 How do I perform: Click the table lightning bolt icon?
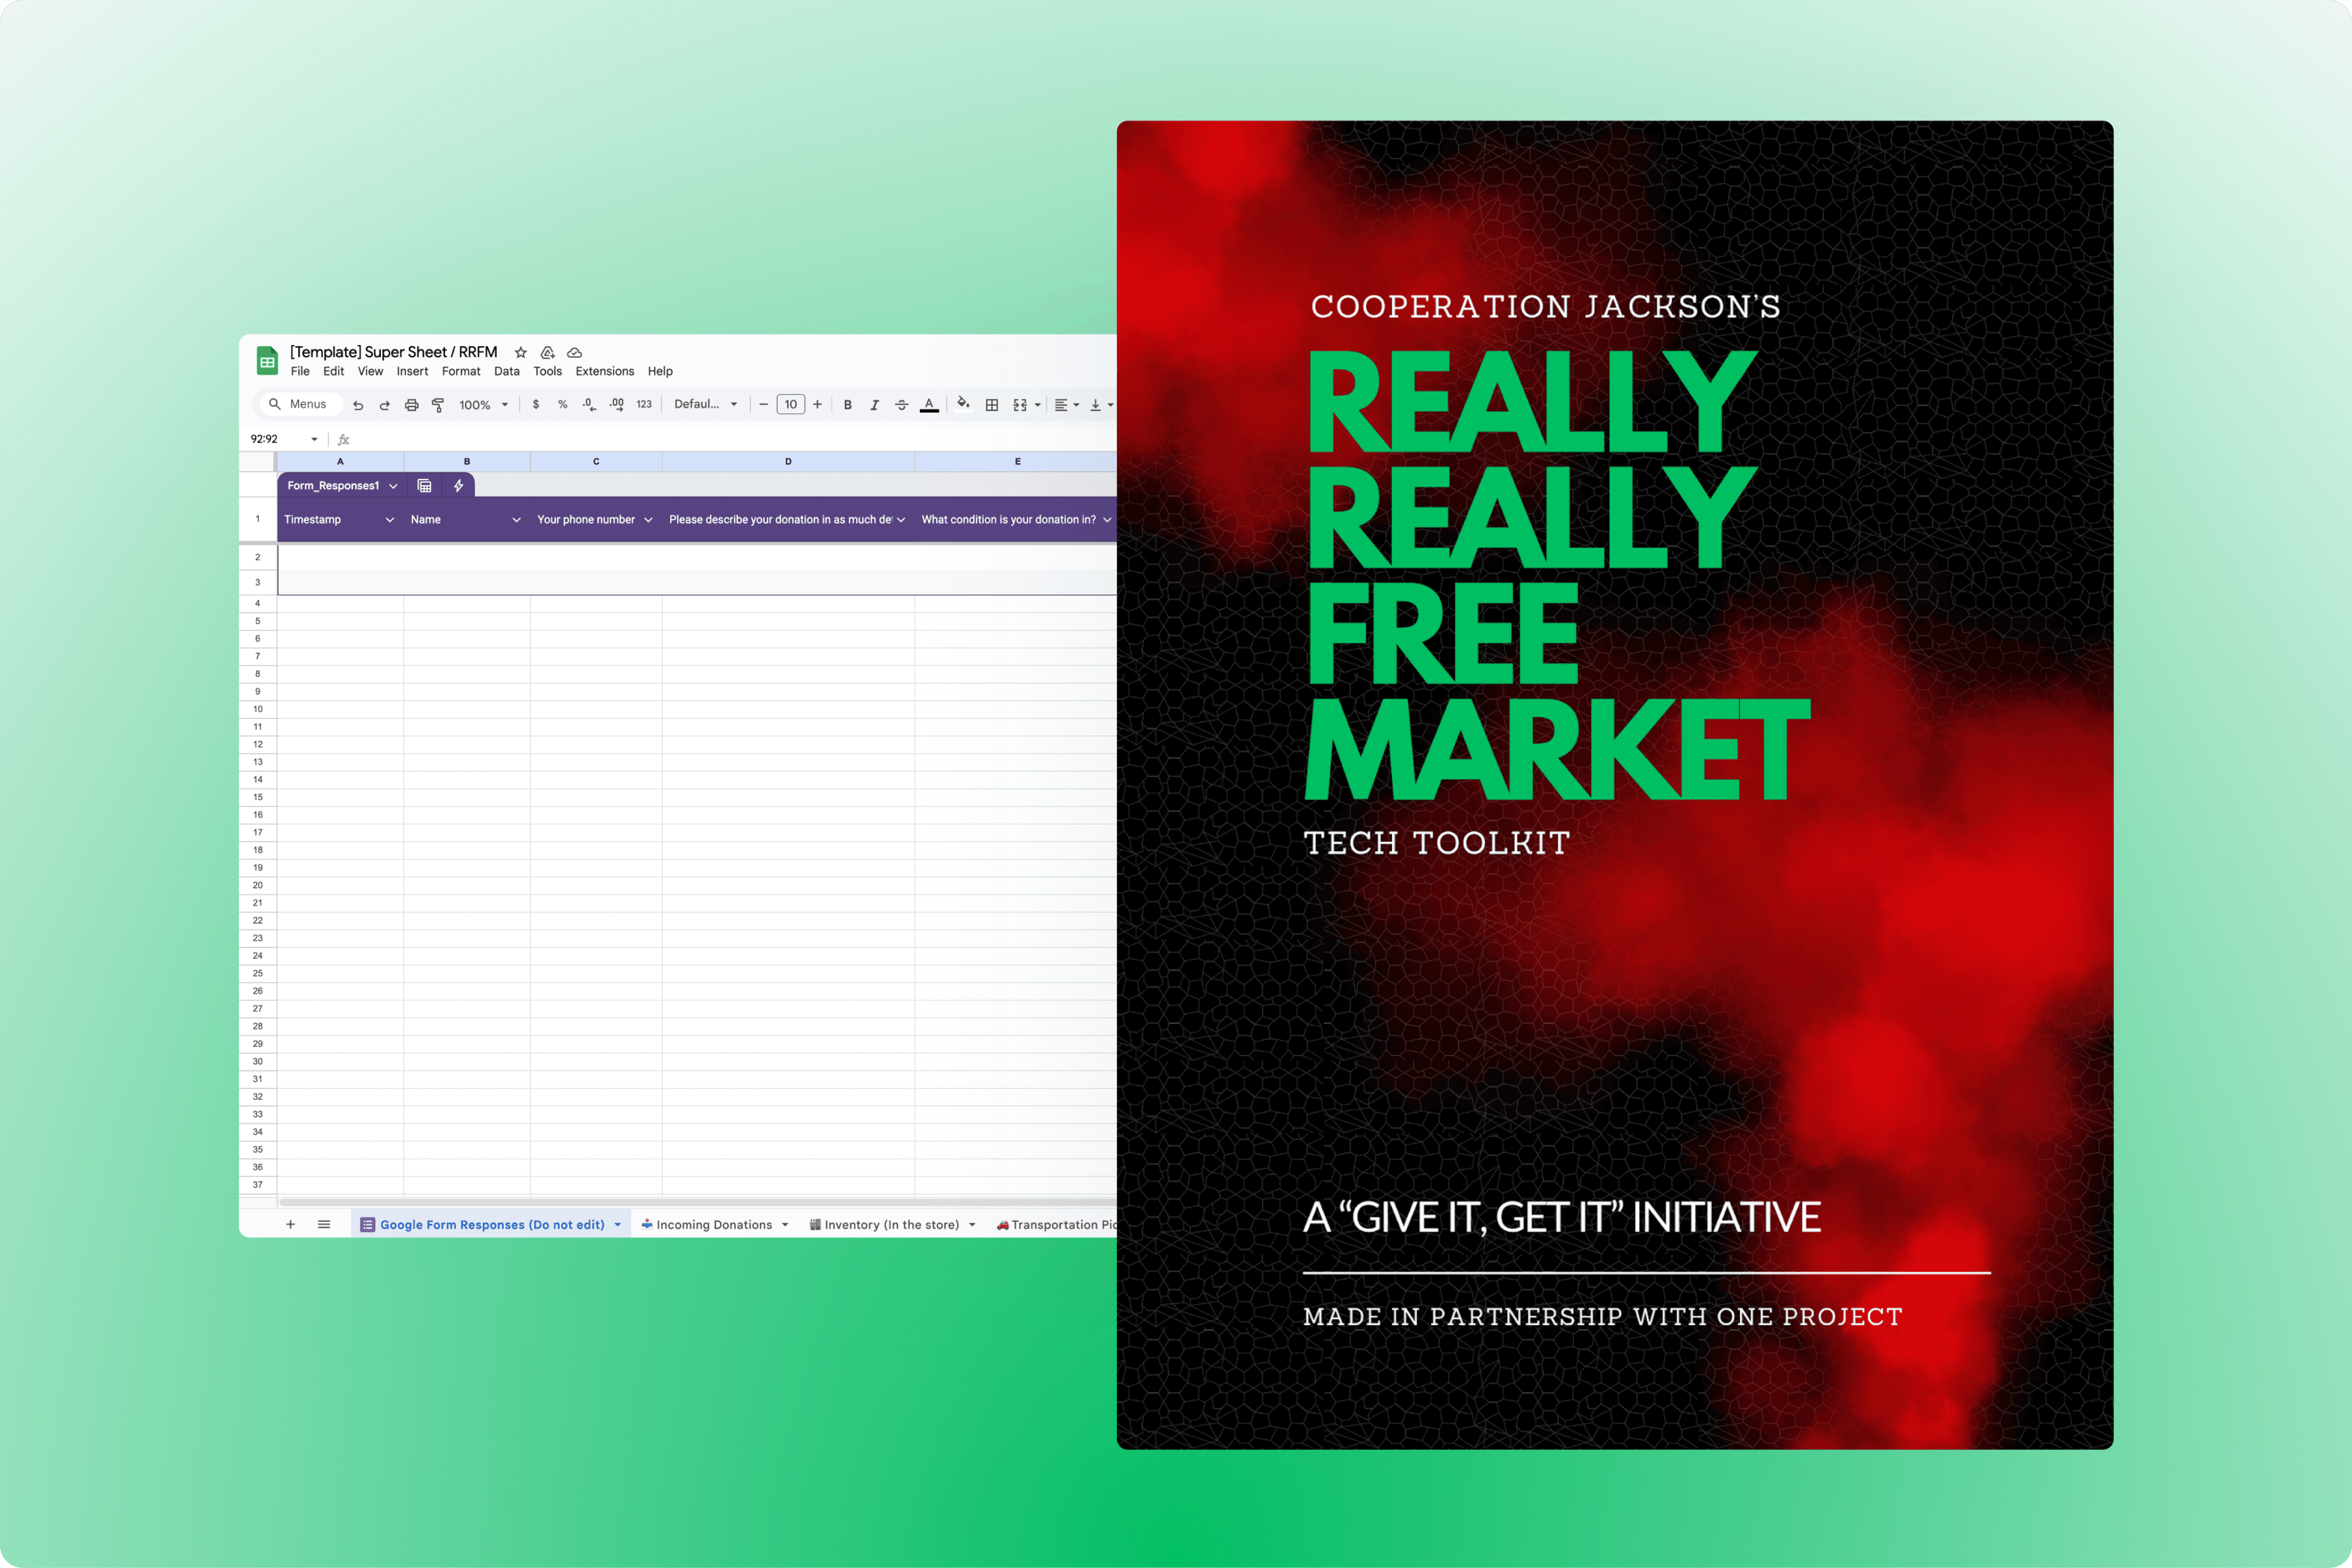(458, 486)
